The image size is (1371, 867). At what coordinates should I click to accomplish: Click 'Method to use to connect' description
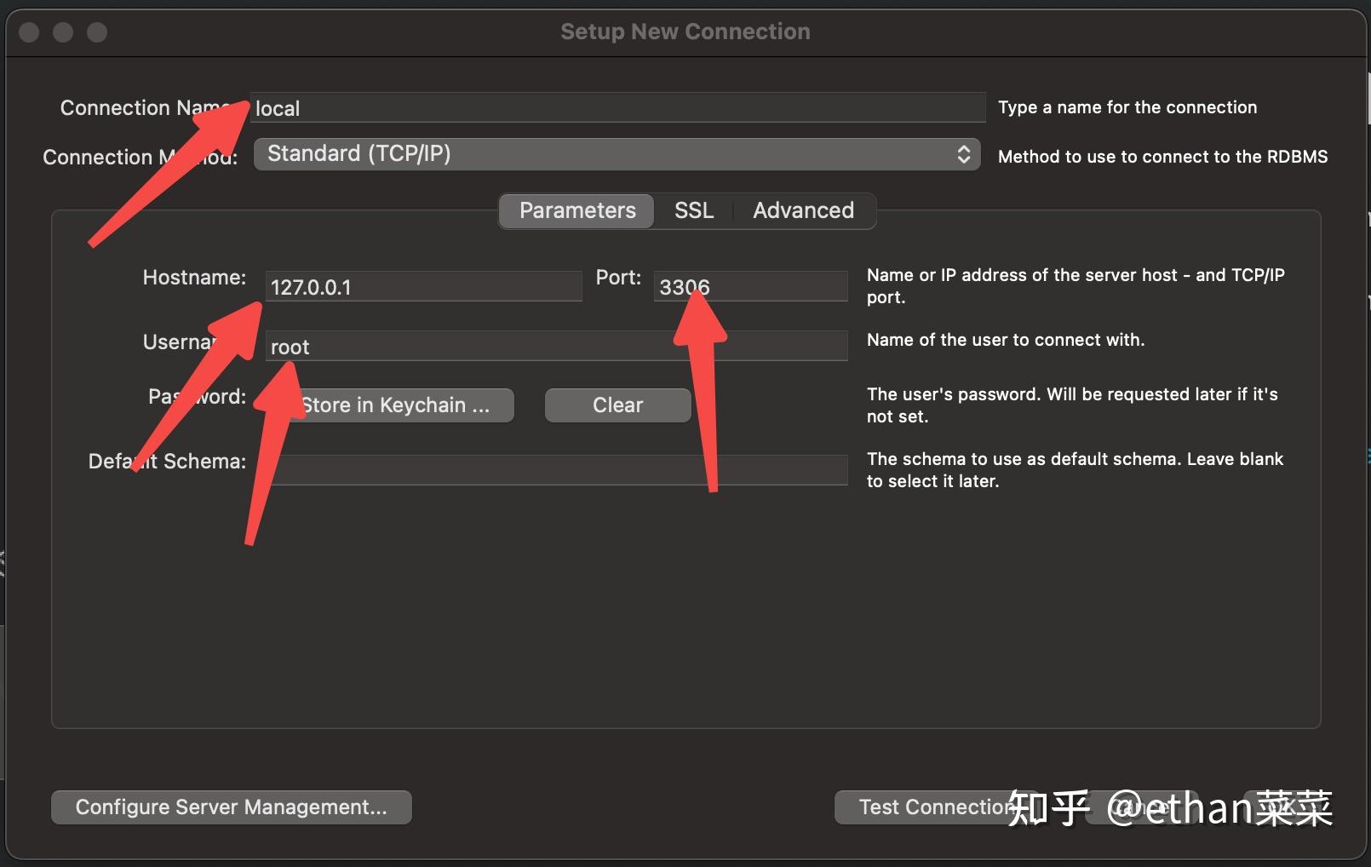pos(1162,157)
